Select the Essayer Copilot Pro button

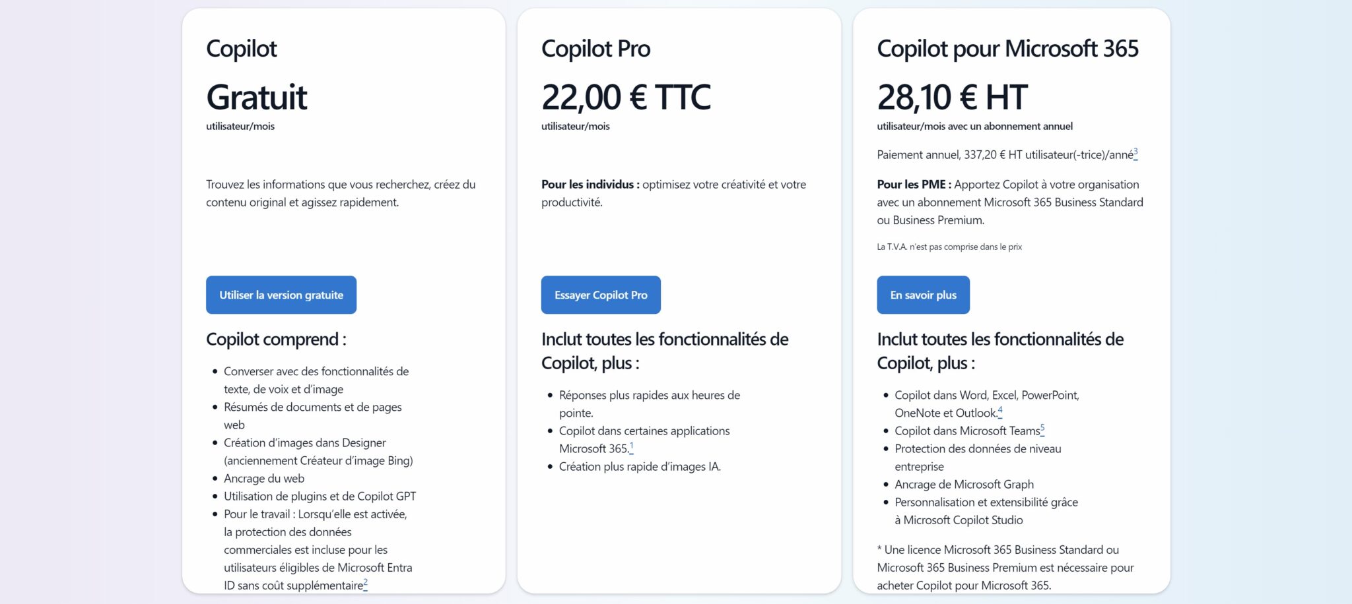601,295
